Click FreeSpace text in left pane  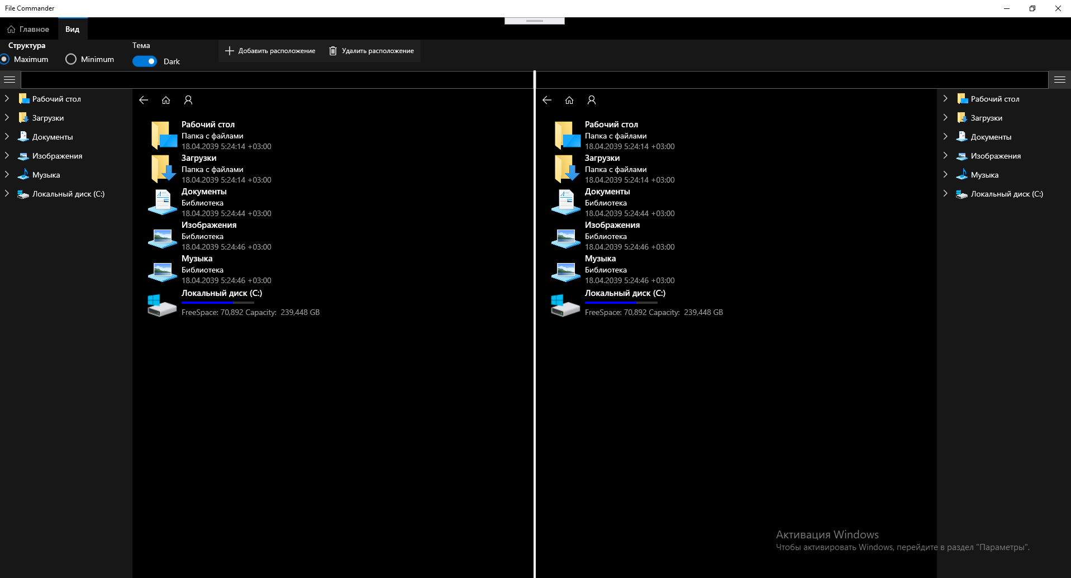pyautogui.click(x=250, y=312)
